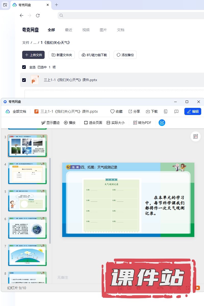Image resolution: width=204 pixels, height=306 pixels.
Task: Switch to the 最近 tab
Action: pos(69,30)
